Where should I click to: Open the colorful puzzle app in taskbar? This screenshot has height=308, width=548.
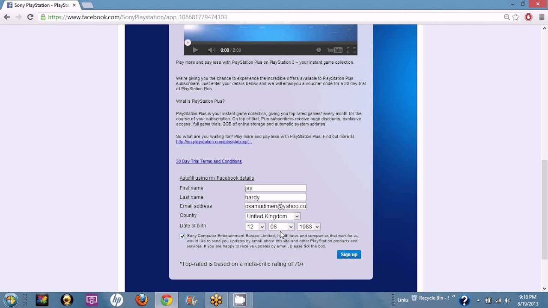(42, 300)
